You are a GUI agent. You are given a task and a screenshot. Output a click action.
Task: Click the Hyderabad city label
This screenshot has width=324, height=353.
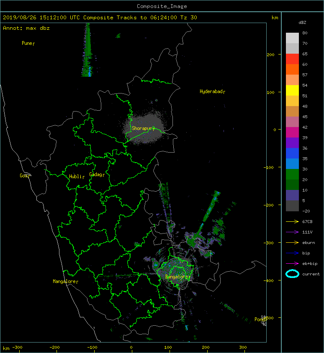tap(212, 91)
